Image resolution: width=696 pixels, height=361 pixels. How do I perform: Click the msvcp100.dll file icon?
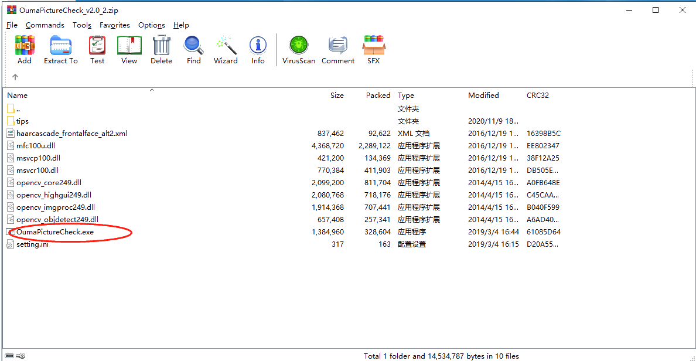[x=11, y=158]
